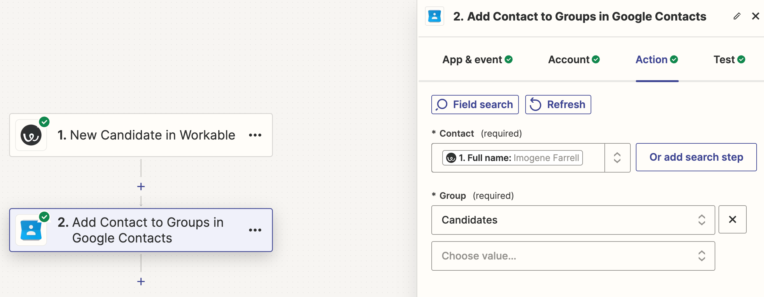This screenshot has width=764, height=297.
Task: Close the step editor panel
Action: [755, 16]
